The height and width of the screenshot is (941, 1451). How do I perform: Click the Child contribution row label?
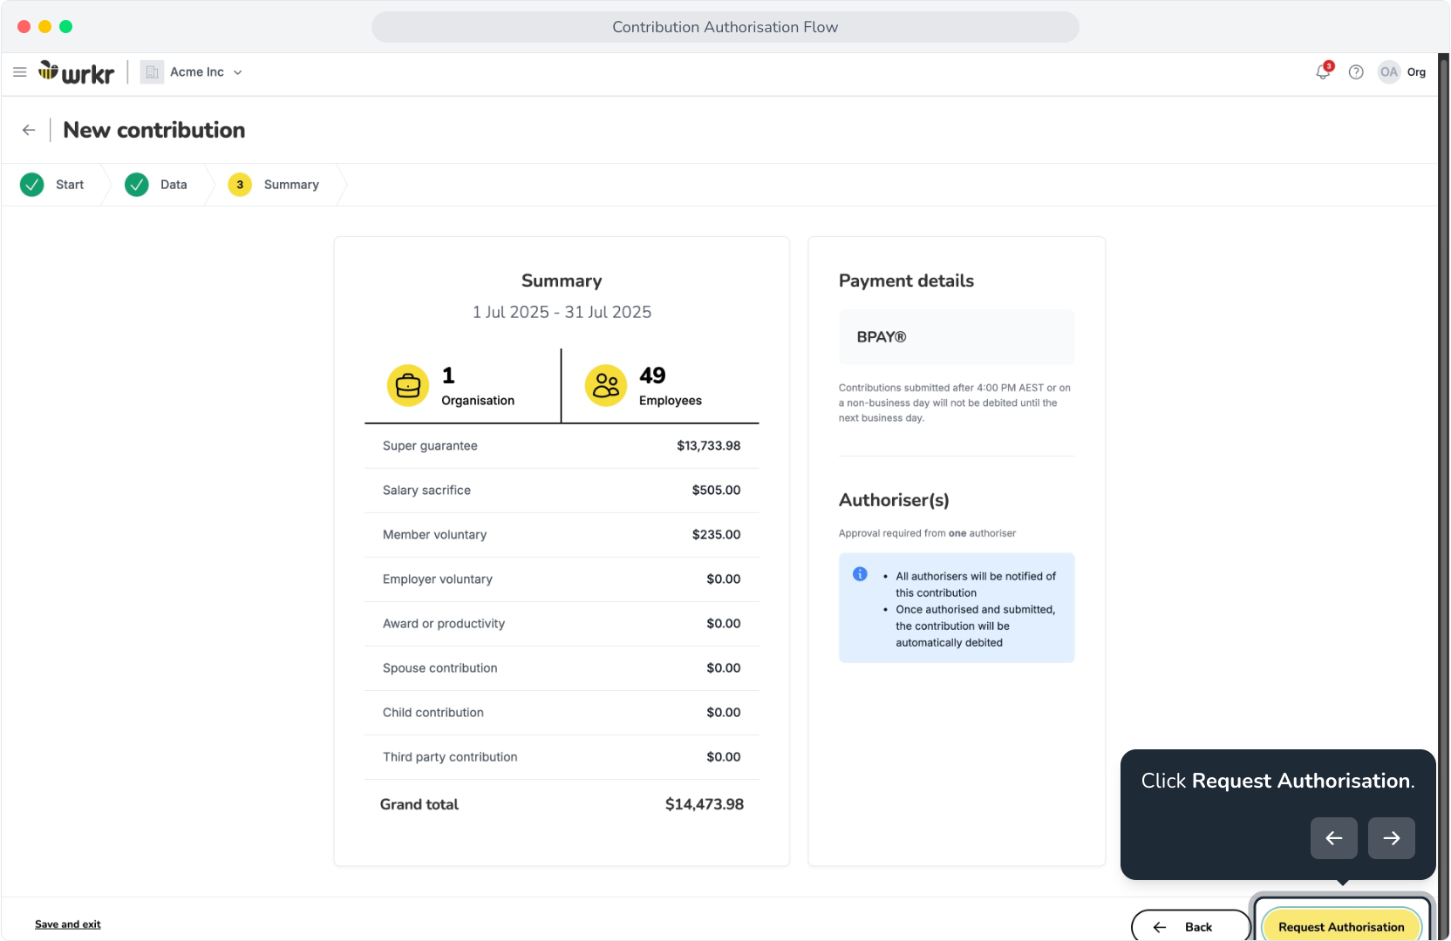point(433,713)
